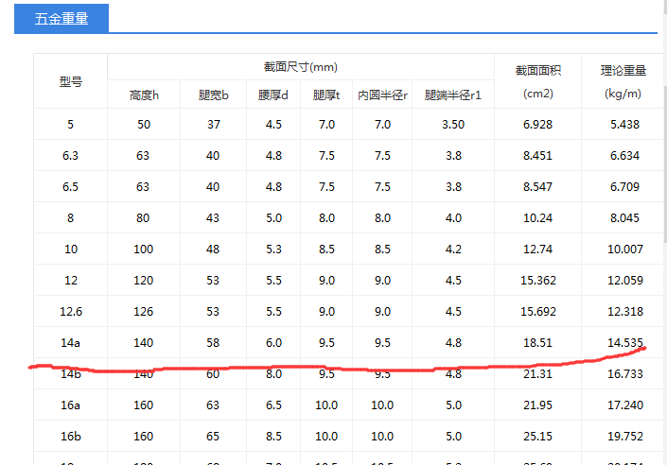Click height value 80

pos(143,218)
